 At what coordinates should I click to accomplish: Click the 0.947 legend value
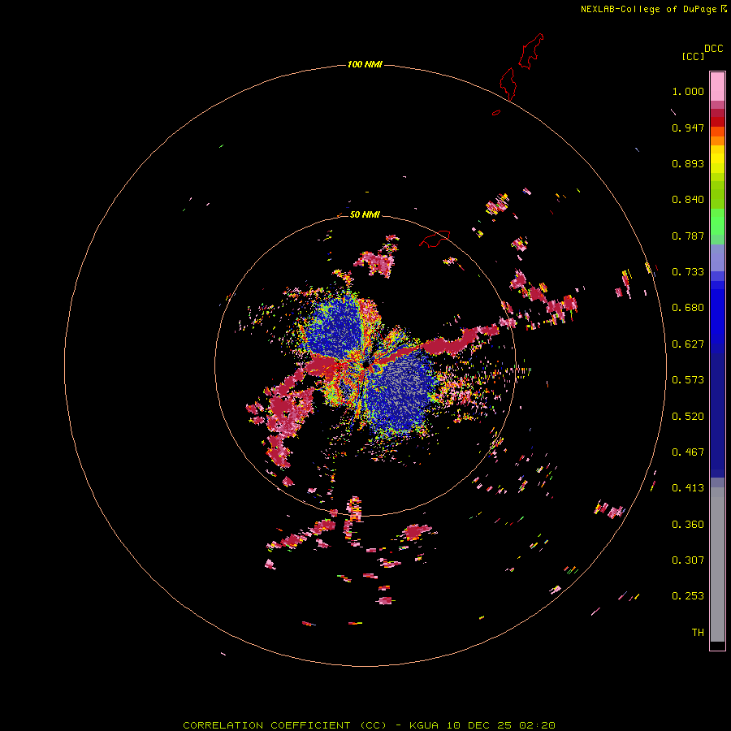688,128
